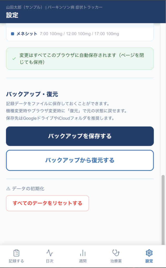Select the 設定 tab label in bottom bar
Viewport: 166px width, 268px height.
tap(149, 261)
